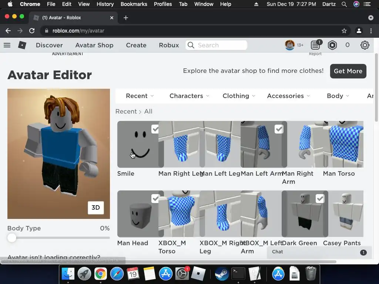Open the settings gear icon
Screen dimensions: 379x284
click(365, 45)
